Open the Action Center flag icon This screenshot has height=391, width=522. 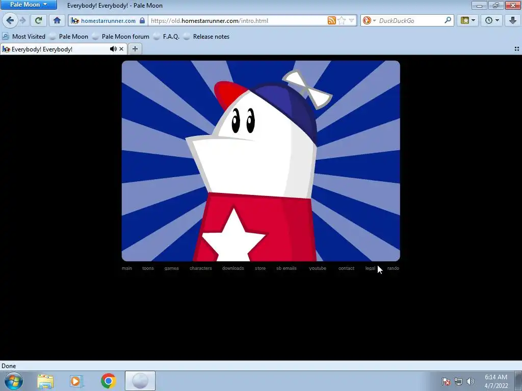446,381
